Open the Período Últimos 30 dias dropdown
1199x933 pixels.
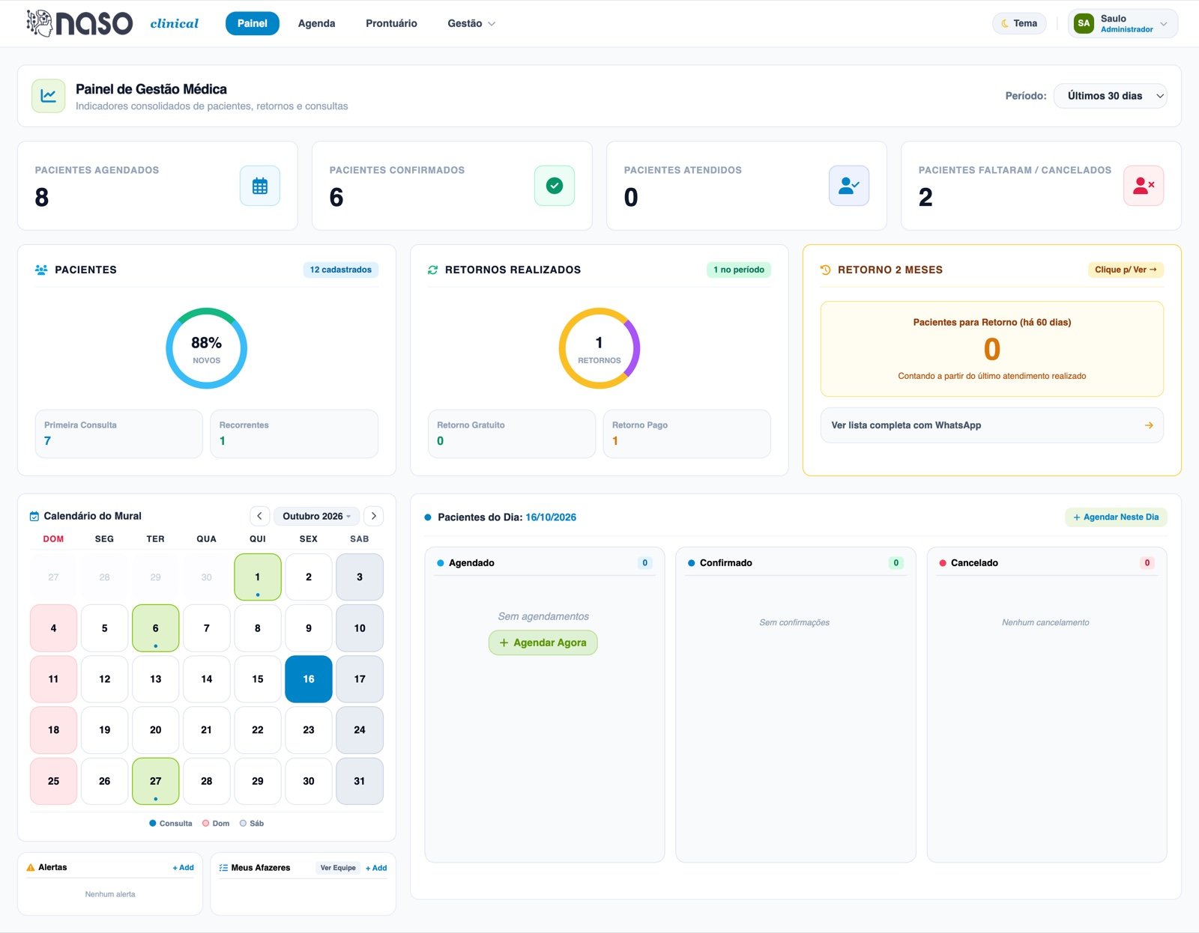tap(1110, 96)
